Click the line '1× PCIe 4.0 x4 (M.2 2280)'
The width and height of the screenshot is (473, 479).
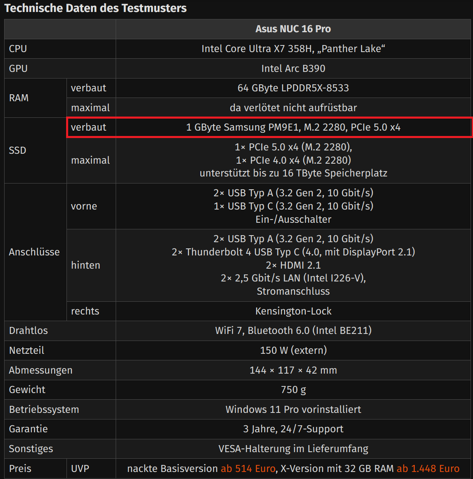click(x=293, y=160)
